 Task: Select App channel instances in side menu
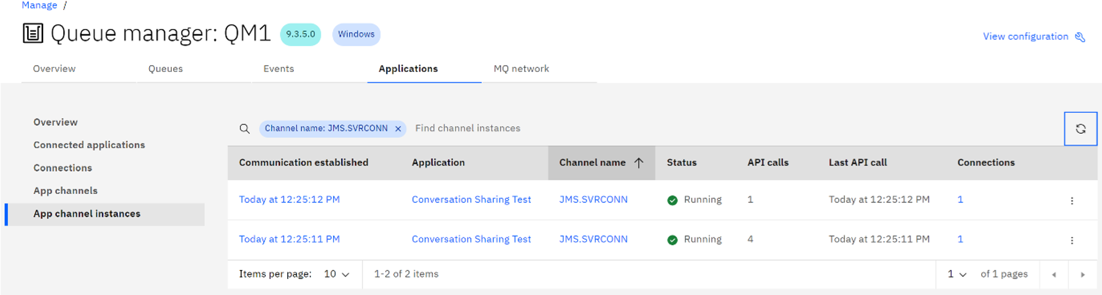point(105,214)
